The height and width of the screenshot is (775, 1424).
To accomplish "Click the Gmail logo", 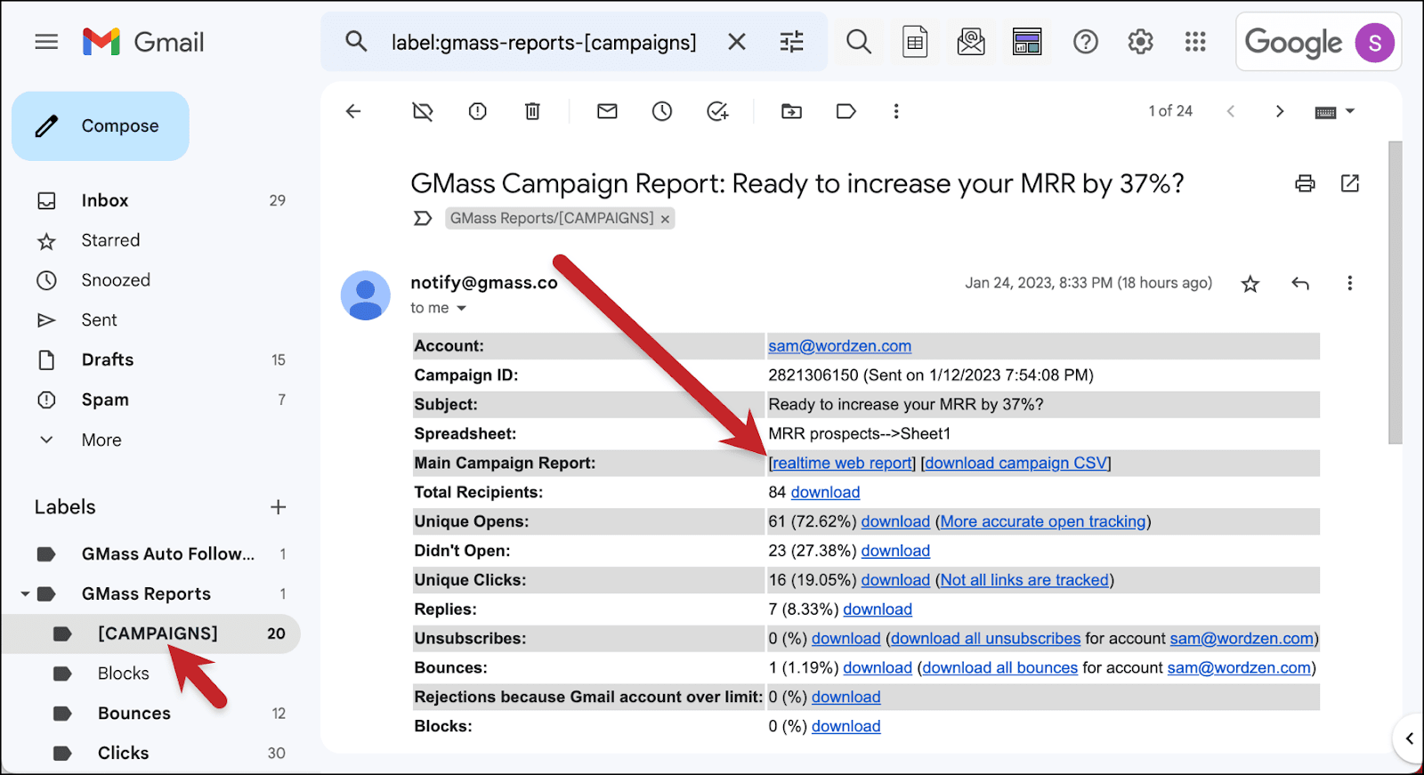I will coord(143,42).
